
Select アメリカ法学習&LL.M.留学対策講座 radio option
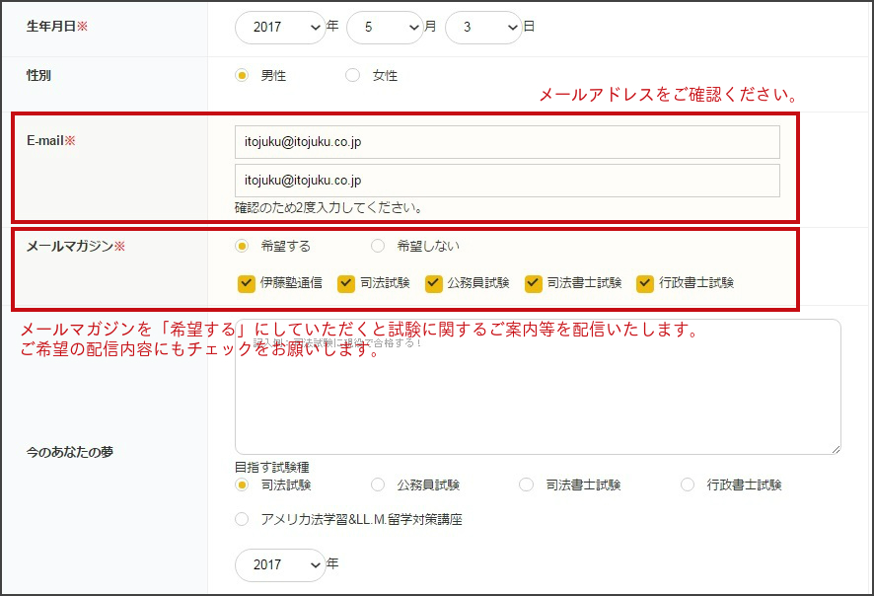(242, 519)
